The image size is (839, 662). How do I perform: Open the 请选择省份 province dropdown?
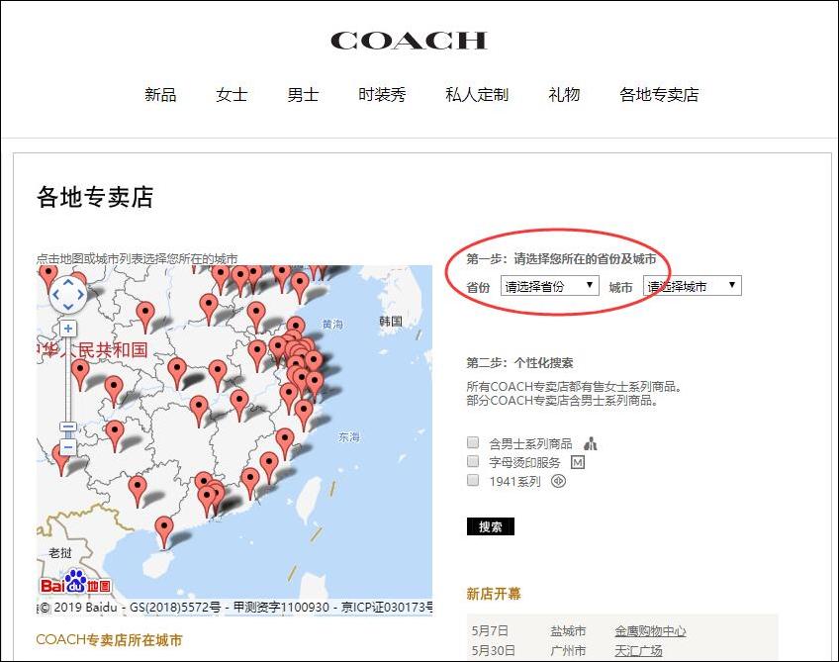pos(549,286)
